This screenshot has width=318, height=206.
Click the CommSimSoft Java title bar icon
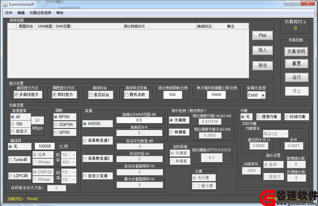click(x=5, y=4)
